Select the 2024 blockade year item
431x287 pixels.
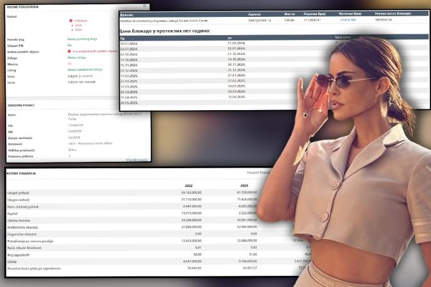pyautogui.click(x=78, y=29)
